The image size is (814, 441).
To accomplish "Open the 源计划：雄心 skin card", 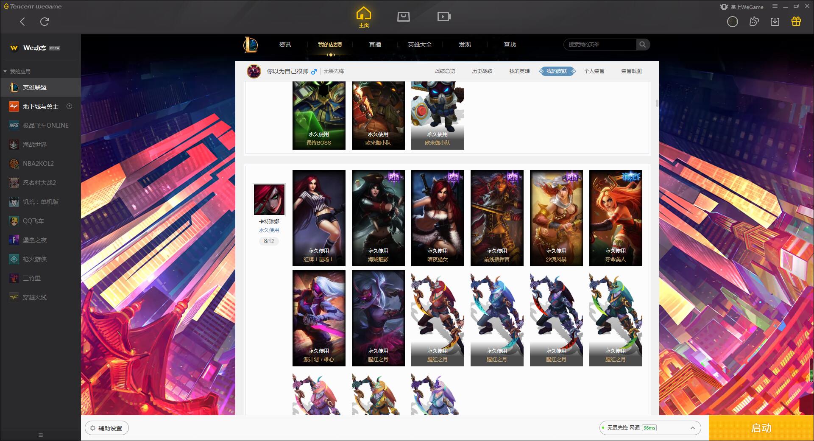I will click(319, 318).
